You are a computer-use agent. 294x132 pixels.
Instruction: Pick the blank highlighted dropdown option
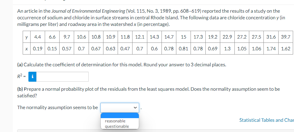point(120,115)
